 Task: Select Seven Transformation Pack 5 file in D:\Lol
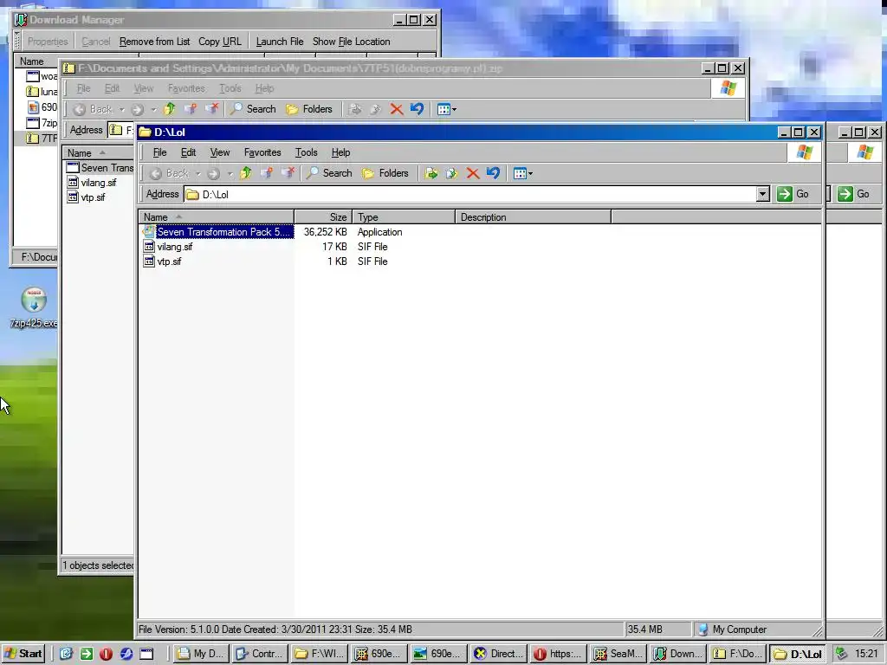223,232
